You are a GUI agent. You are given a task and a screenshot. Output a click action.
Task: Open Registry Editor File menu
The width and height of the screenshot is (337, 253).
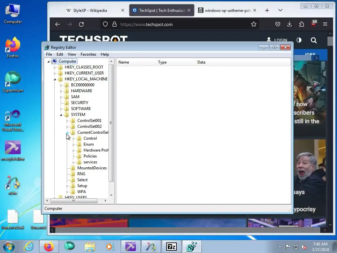pos(49,54)
